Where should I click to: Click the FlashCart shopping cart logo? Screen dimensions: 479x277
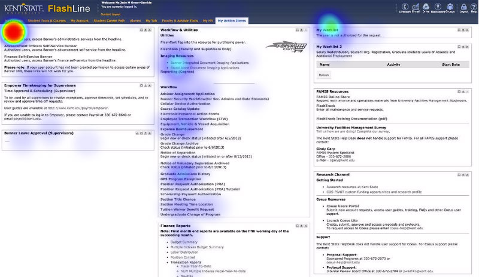287,47
